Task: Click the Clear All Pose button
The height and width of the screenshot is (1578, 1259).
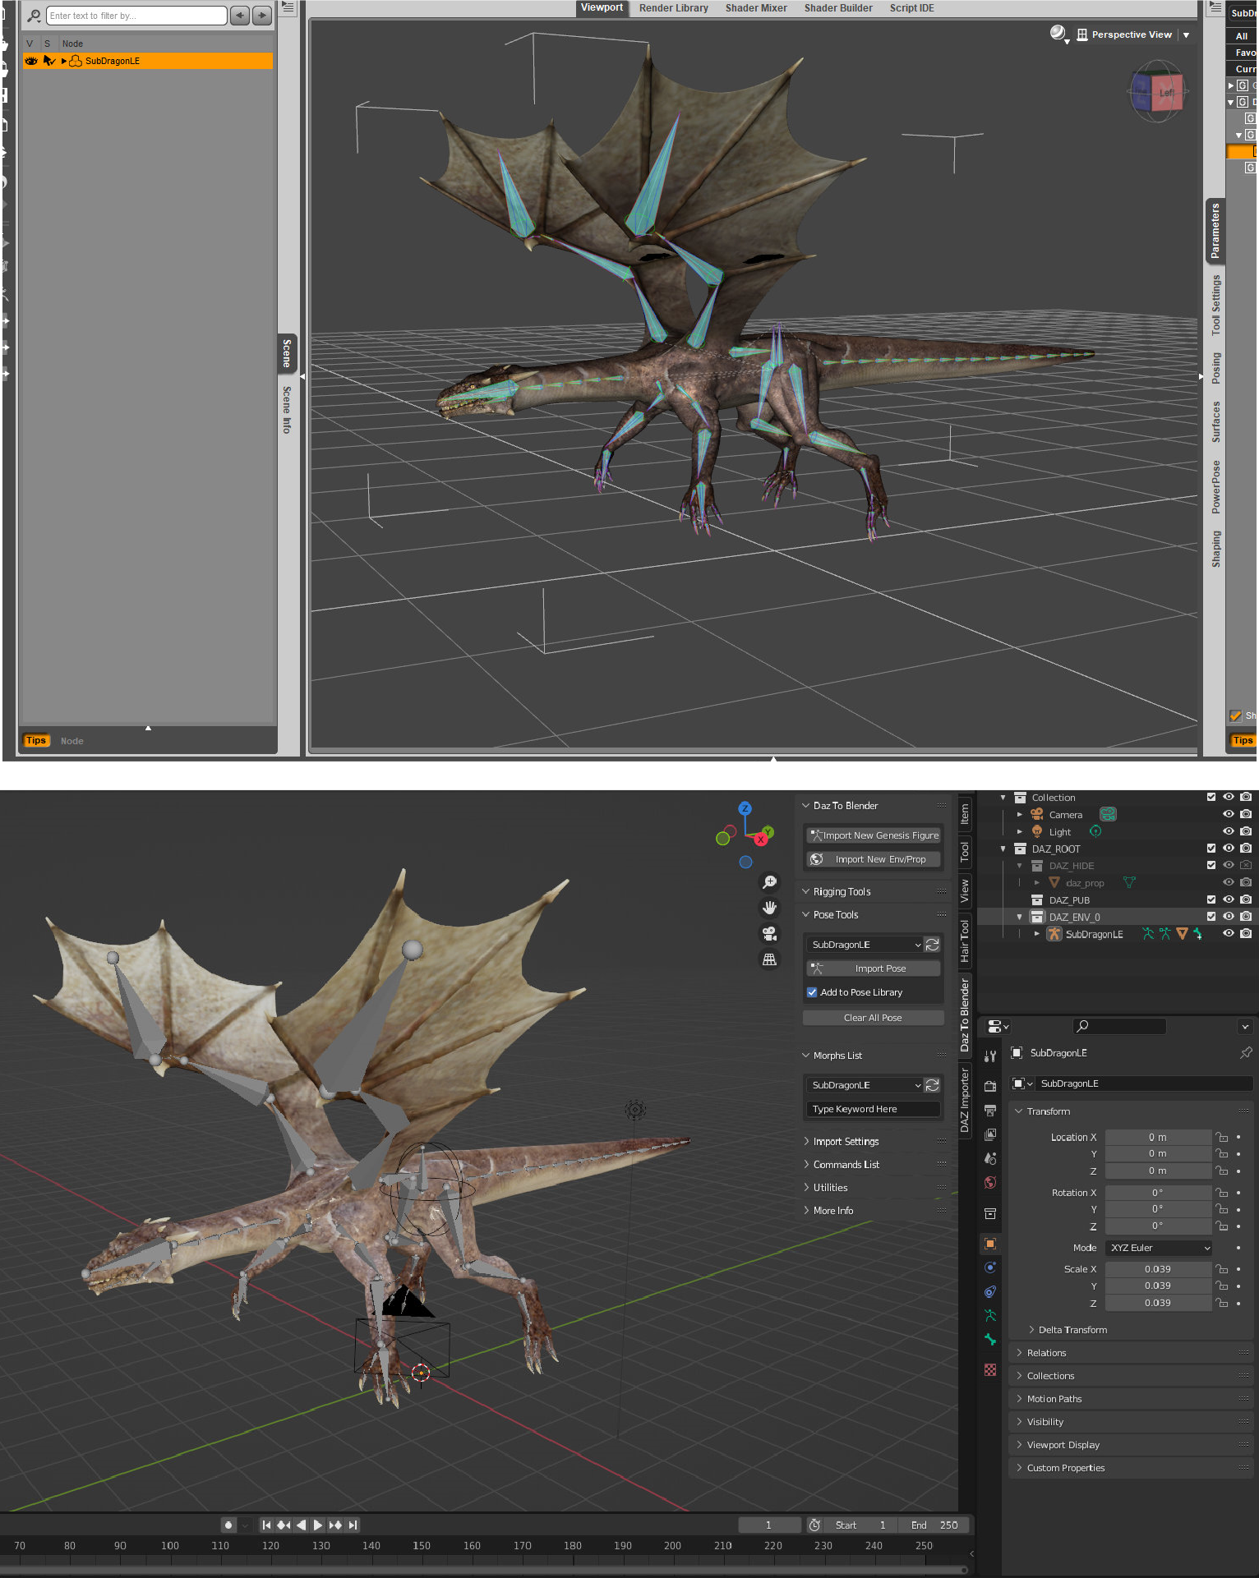Action: click(x=873, y=1018)
